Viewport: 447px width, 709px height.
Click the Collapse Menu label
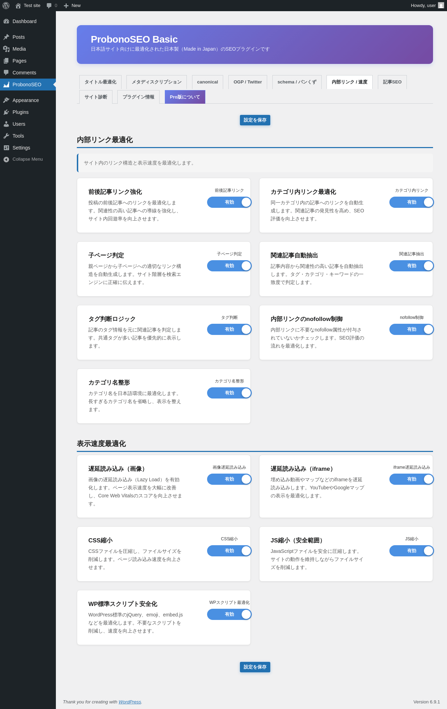click(28, 159)
